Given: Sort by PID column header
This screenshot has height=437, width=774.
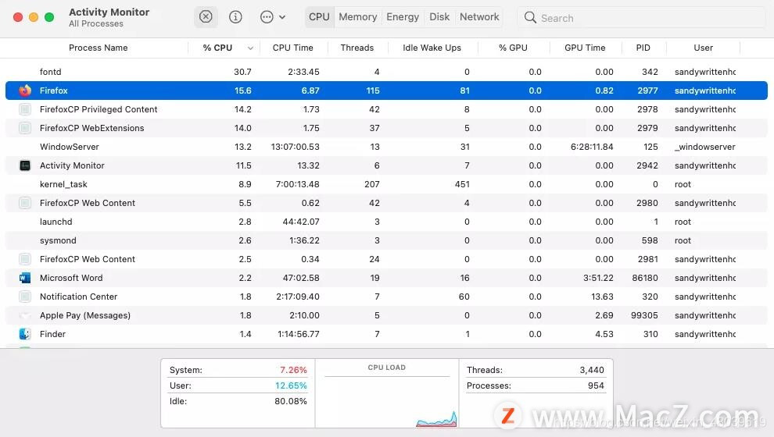Looking at the screenshot, I should [x=643, y=48].
